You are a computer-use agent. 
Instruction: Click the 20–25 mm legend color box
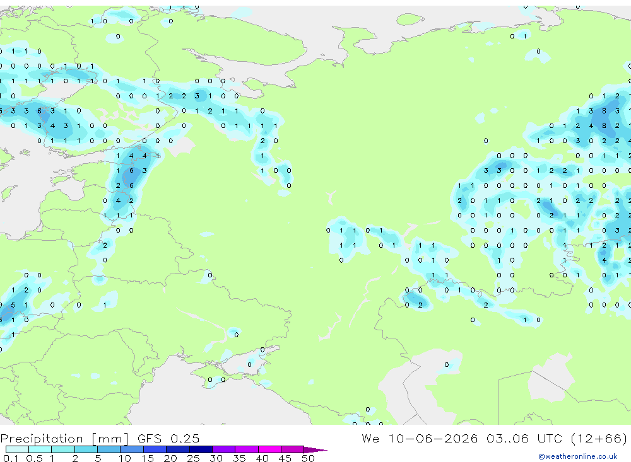[178, 449]
